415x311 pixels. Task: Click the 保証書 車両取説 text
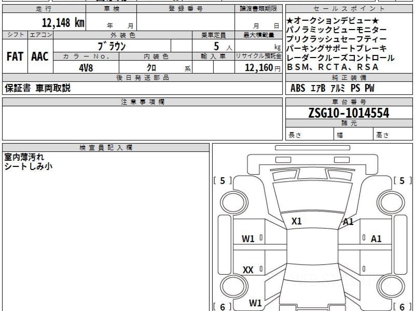click(37, 88)
